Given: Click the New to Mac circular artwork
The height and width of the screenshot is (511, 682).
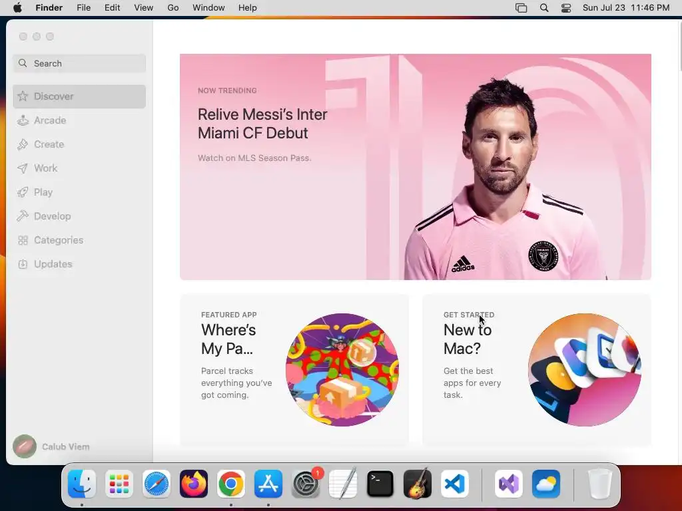Looking at the screenshot, I should point(585,370).
